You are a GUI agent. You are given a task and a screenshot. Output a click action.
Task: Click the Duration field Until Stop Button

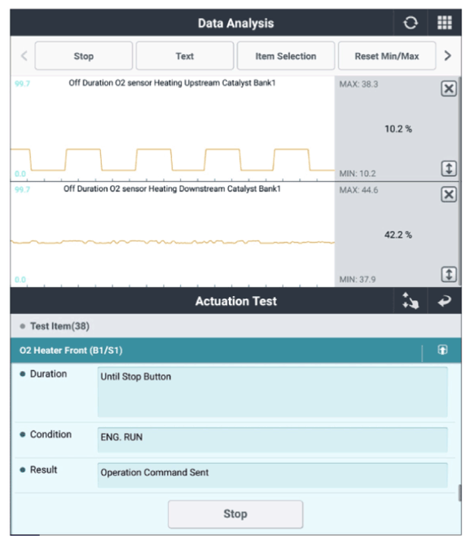(272, 392)
